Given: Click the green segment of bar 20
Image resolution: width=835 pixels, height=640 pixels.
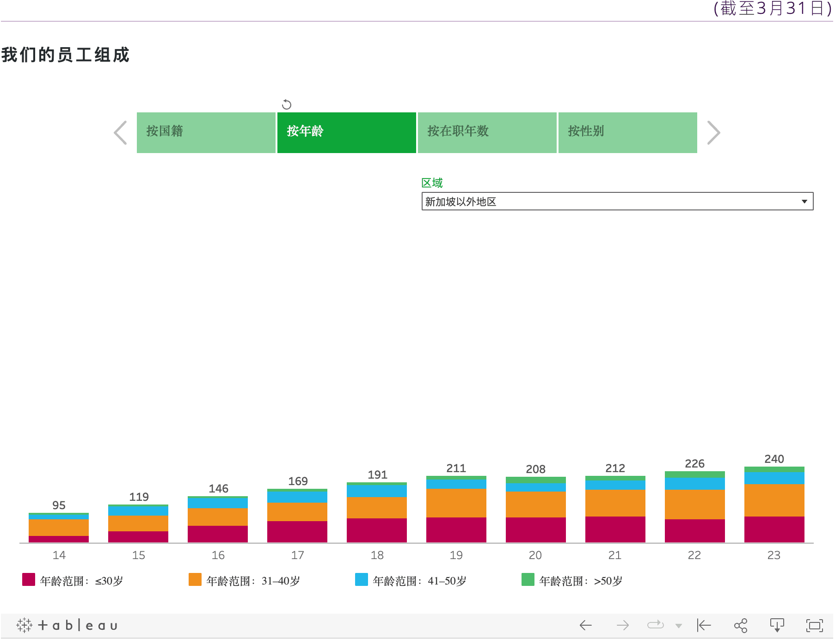Looking at the screenshot, I should coord(536,480).
